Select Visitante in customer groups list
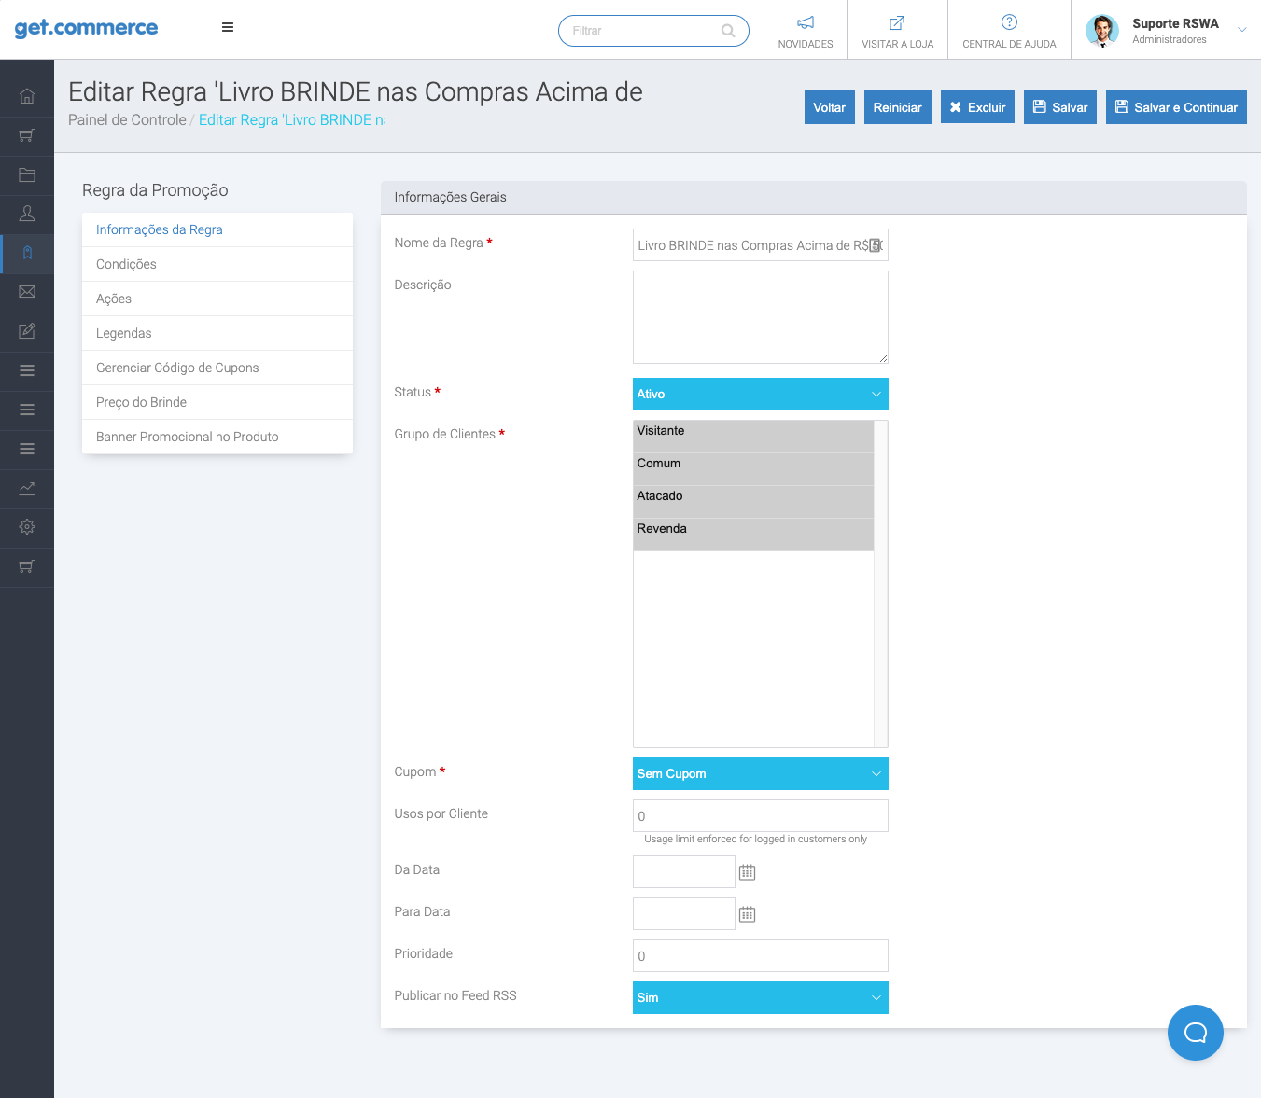Viewport: 1261px width, 1098px height. [x=753, y=431]
